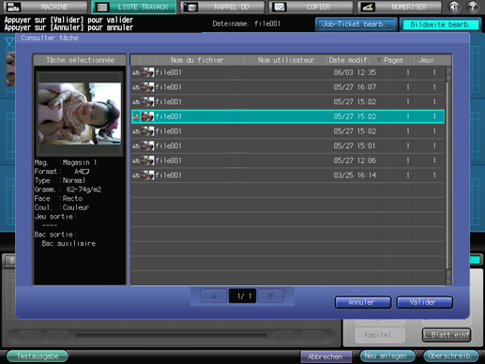485x364 pixels.
Task: Select file001 row dated 05/27 15:01
Action: pyautogui.click(x=288, y=146)
